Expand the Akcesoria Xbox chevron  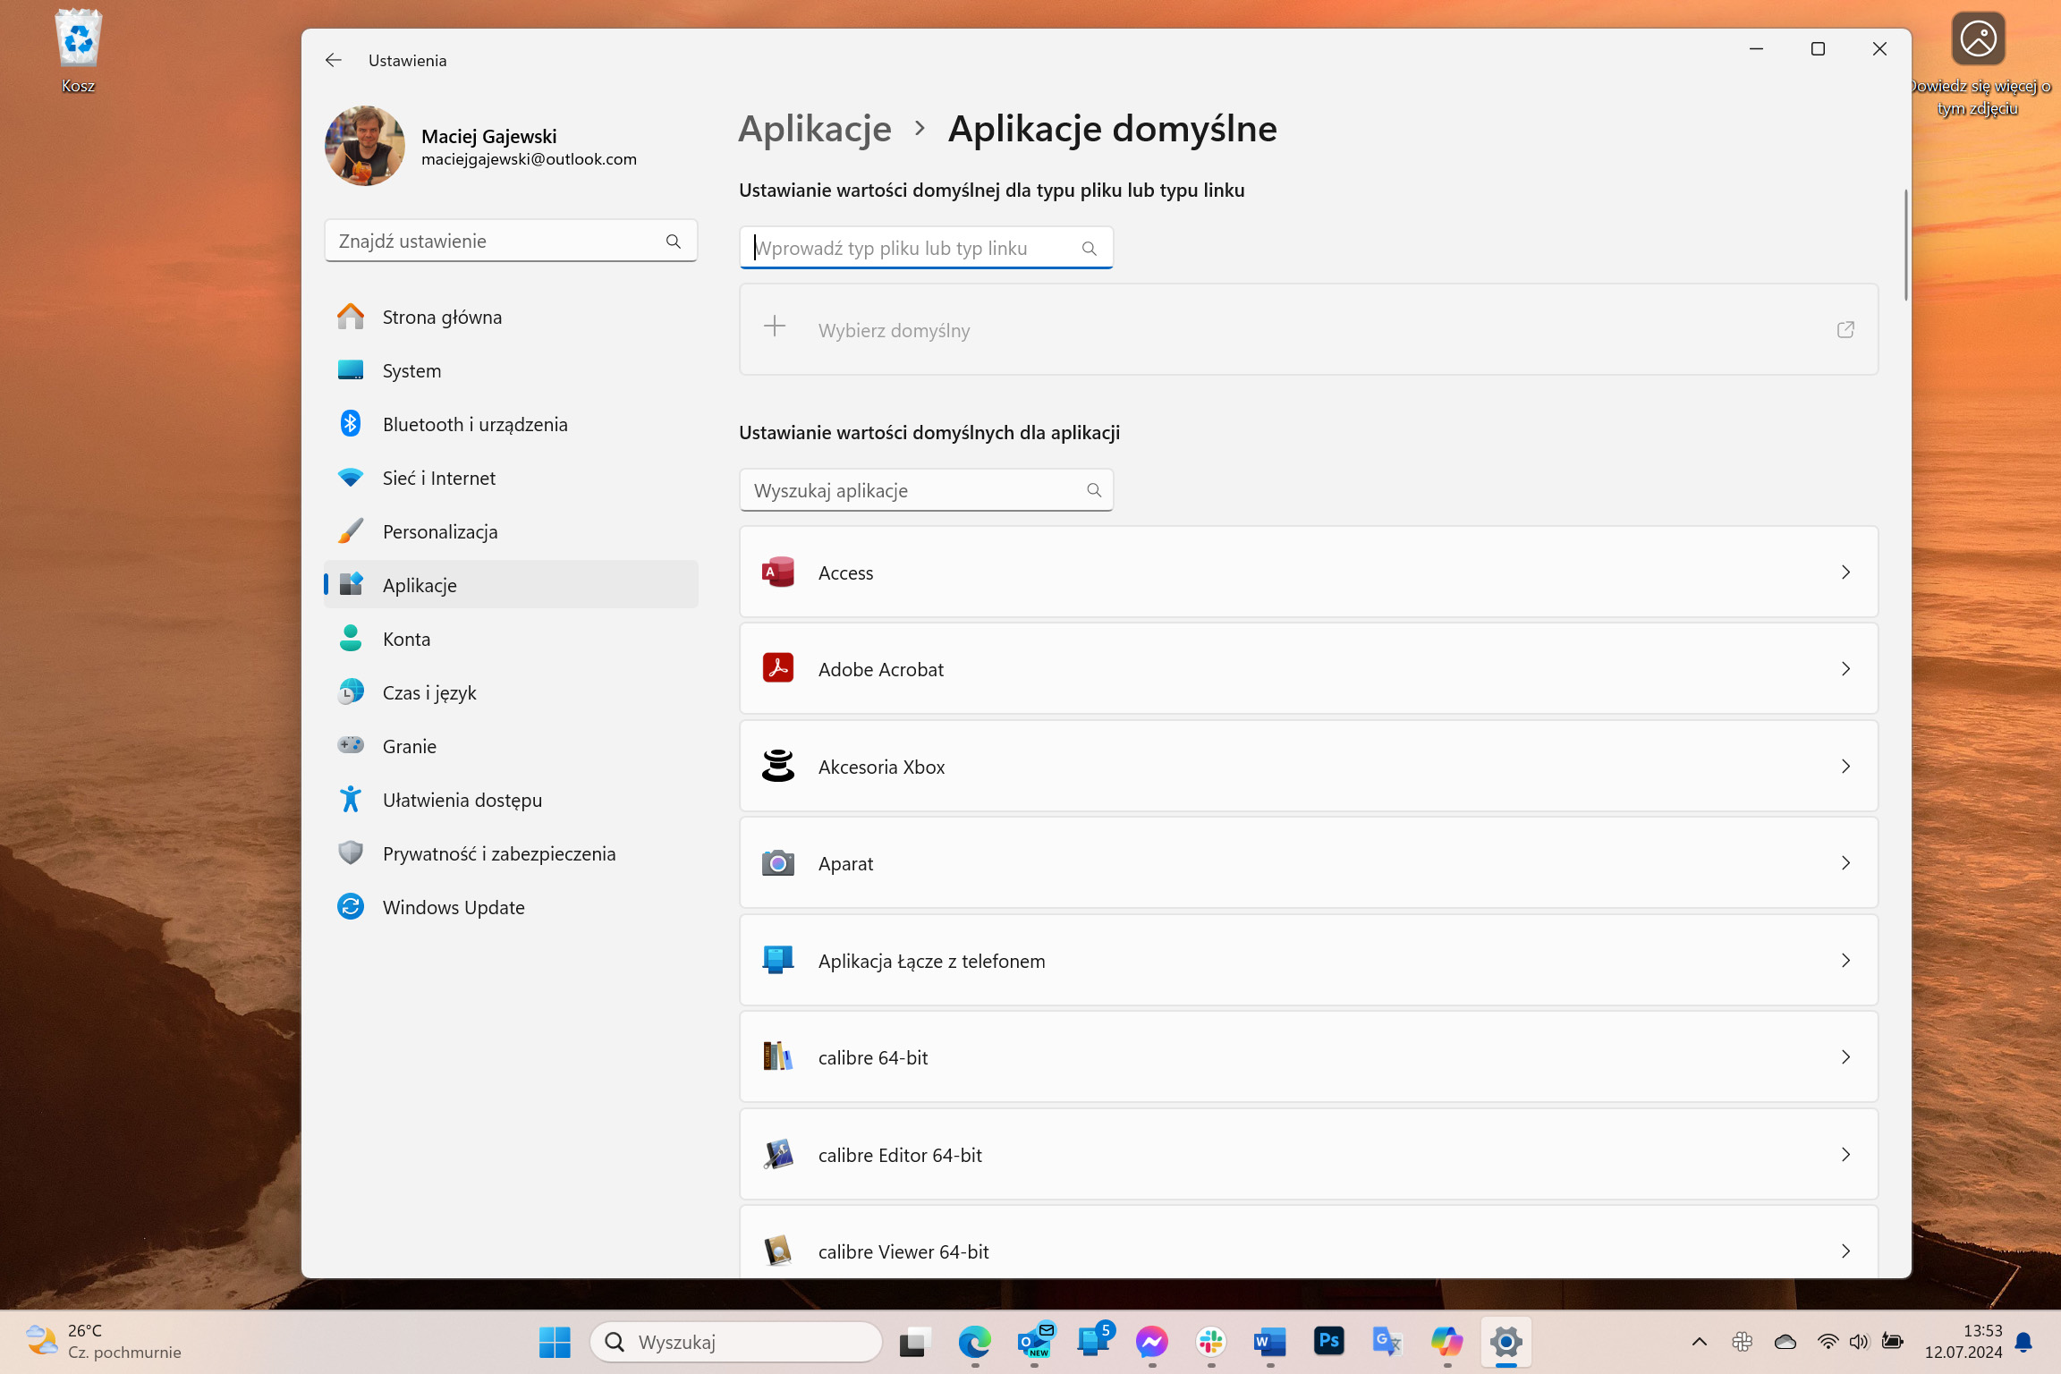(x=1845, y=767)
